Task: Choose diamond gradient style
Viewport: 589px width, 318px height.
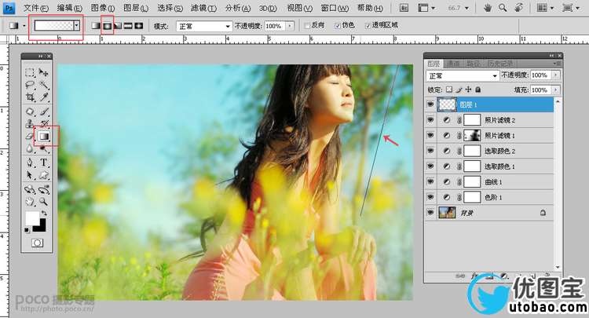Action: (x=139, y=26)
